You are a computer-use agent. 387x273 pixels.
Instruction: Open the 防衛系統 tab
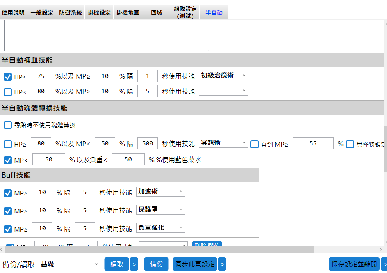tap(71, 12)
